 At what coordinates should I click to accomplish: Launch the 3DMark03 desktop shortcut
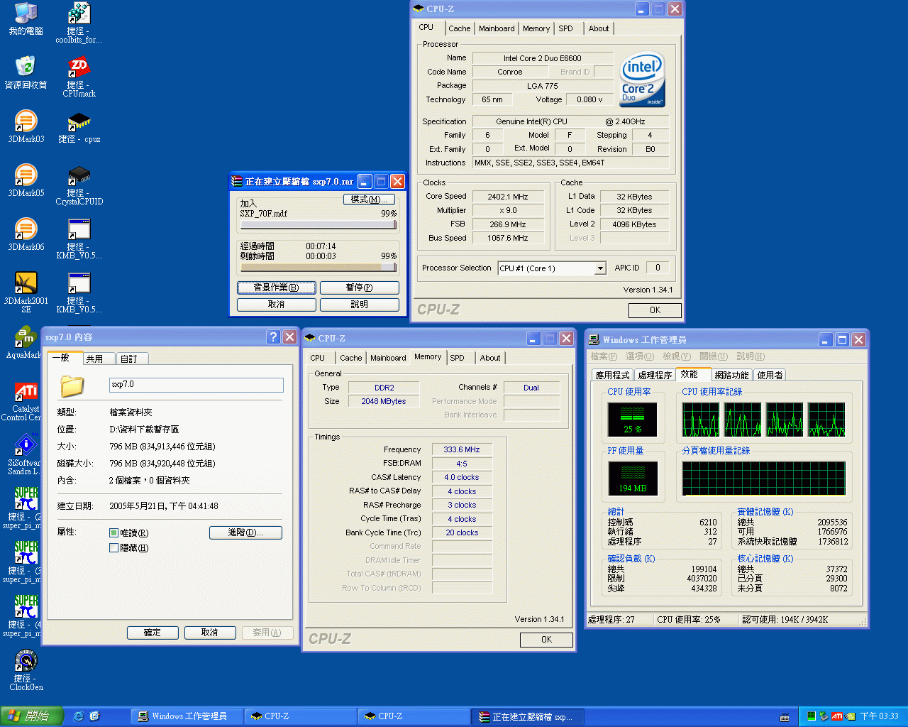(26, 126)
